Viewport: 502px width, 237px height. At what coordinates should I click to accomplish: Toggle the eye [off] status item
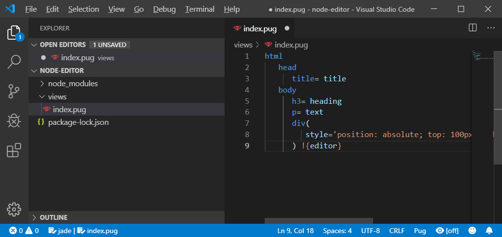pos(448,231)
